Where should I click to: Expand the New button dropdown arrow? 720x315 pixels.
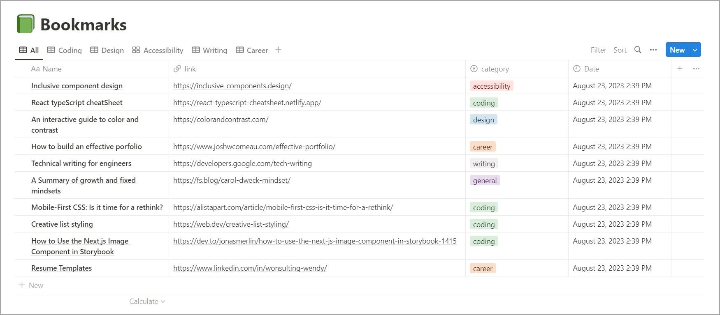695,50
